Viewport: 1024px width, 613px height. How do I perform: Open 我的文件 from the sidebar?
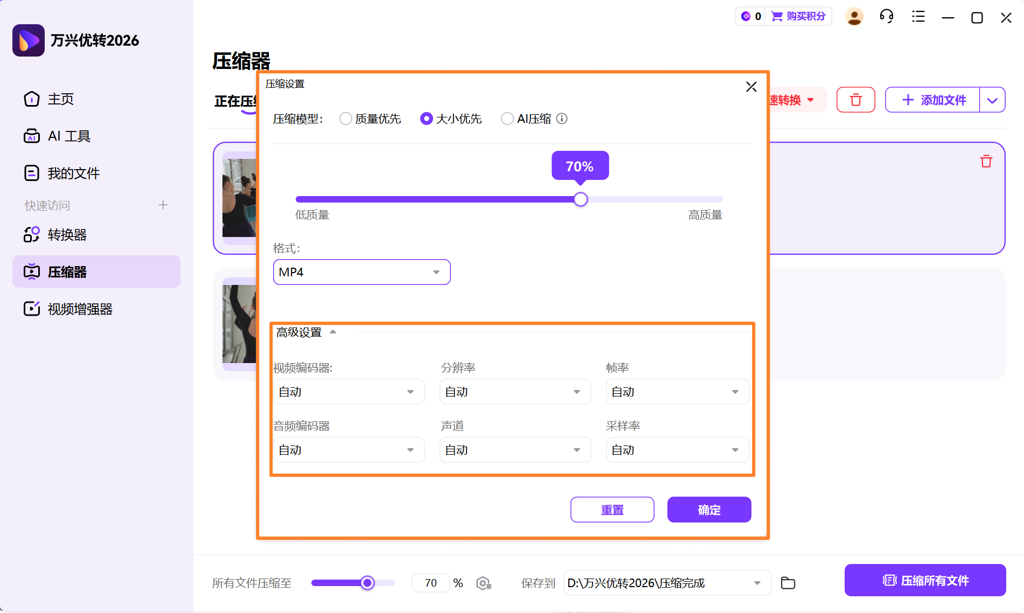[74, 173]
